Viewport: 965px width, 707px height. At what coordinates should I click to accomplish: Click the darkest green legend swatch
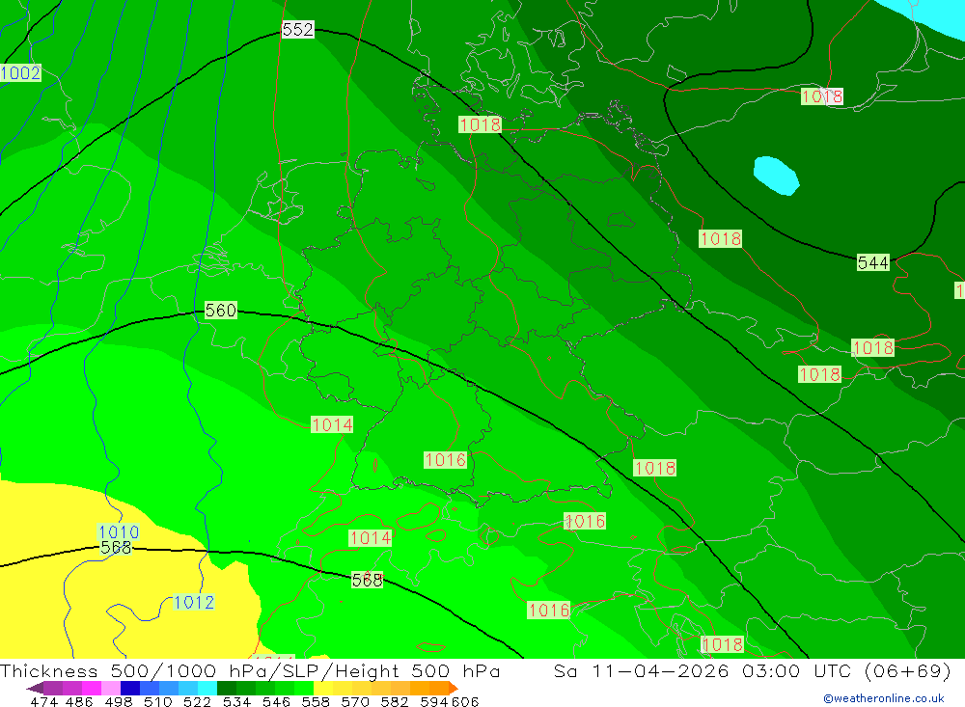pos(227,688)
